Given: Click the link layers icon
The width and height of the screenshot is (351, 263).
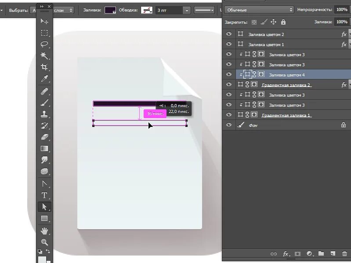Looking at the screenshot, I should (x=274, y=254).
